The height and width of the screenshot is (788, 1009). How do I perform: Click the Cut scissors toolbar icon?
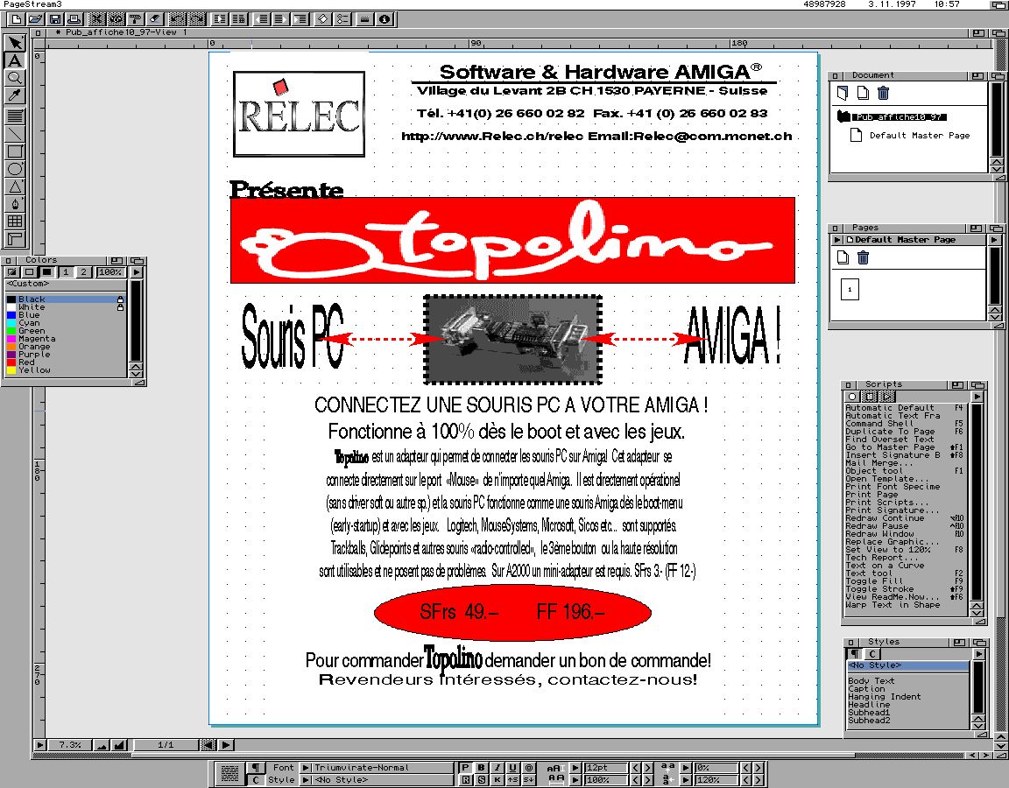click(96, 19)
